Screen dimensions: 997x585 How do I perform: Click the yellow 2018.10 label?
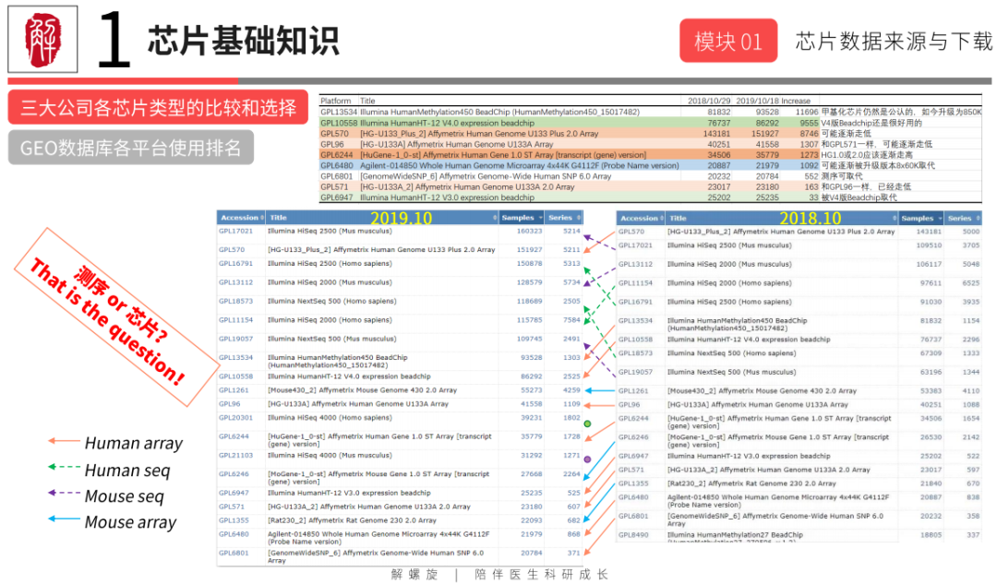coord(811,218)
